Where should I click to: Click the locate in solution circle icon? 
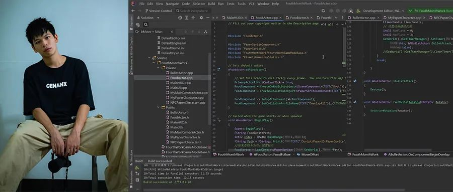pos(180,18)
